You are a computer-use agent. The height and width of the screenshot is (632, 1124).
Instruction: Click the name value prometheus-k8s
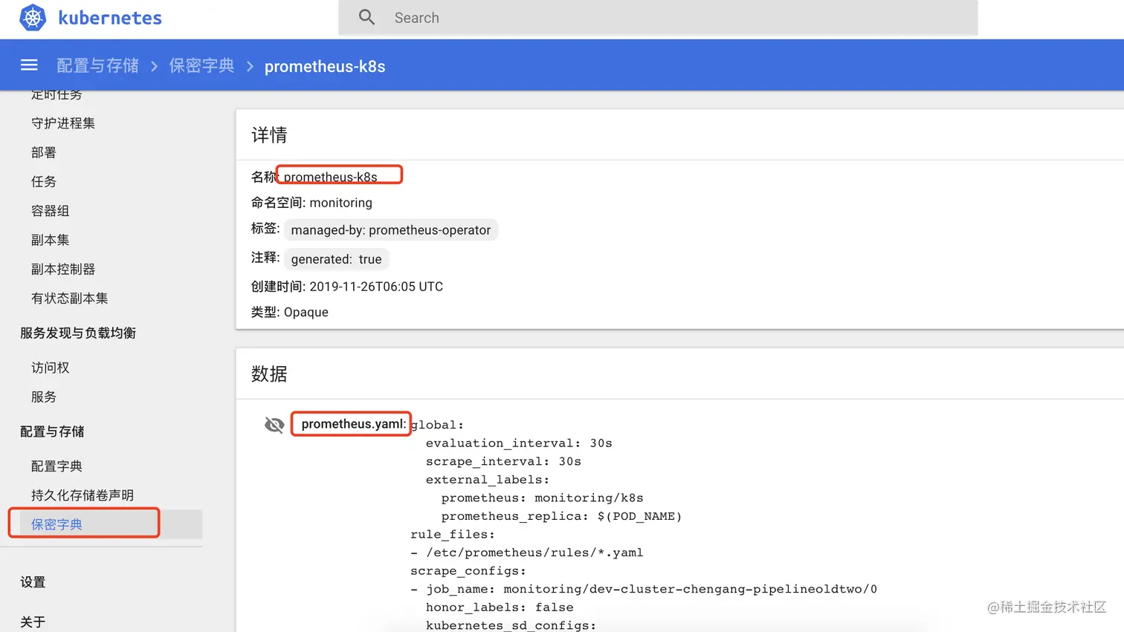tap(331, 177)
